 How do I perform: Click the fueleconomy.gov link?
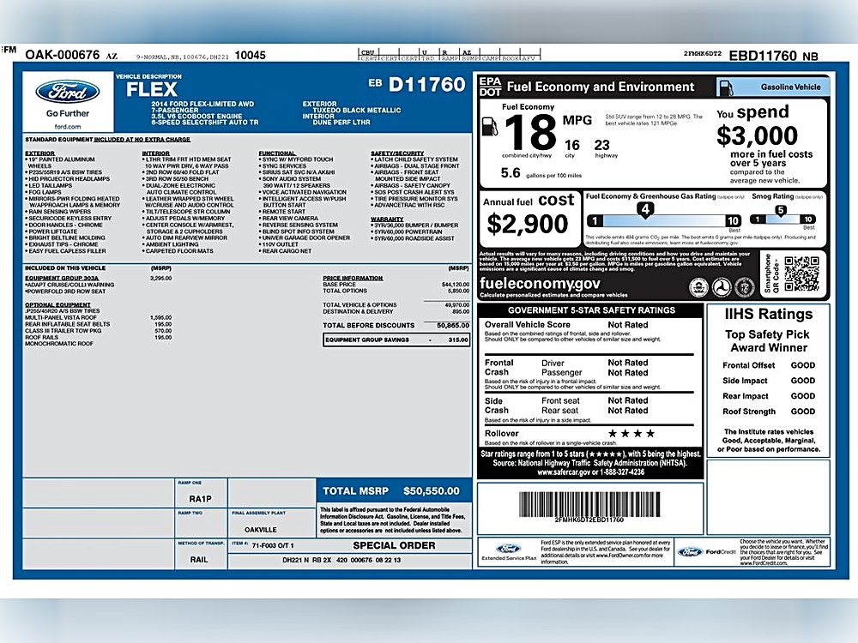[x=540, y=283]
